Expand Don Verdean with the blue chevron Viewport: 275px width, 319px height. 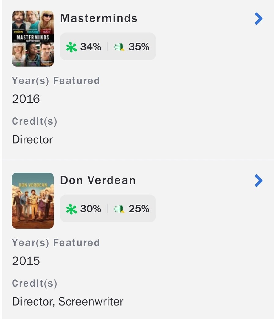pyautogui.click(x=258, y=181)
